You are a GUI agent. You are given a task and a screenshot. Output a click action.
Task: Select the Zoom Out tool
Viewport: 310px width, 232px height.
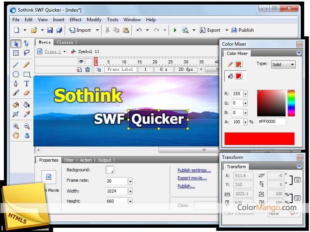26,126
